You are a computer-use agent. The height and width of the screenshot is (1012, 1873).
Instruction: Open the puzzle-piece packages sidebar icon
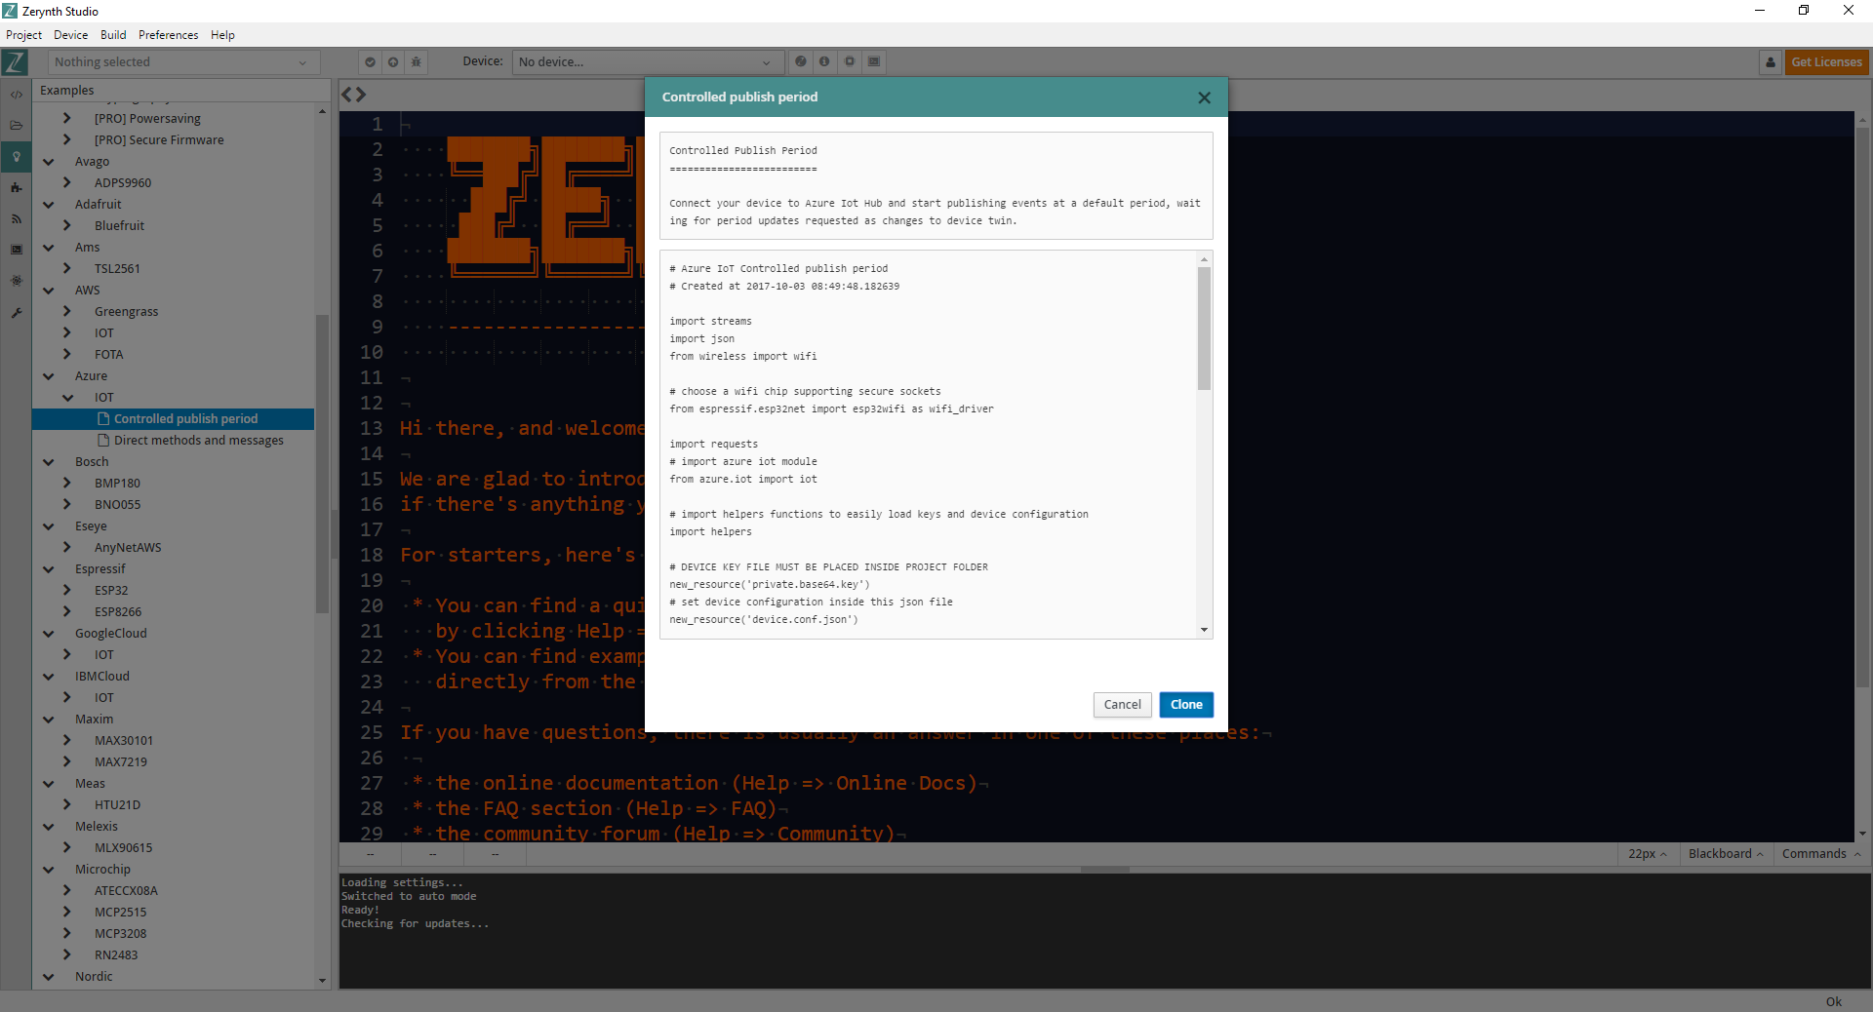pos(16,187)
